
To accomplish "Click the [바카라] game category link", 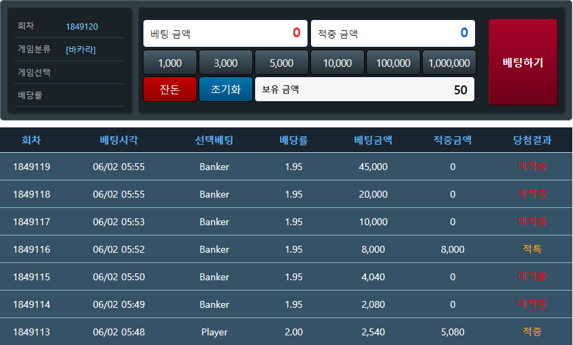I will pos(81,50).
